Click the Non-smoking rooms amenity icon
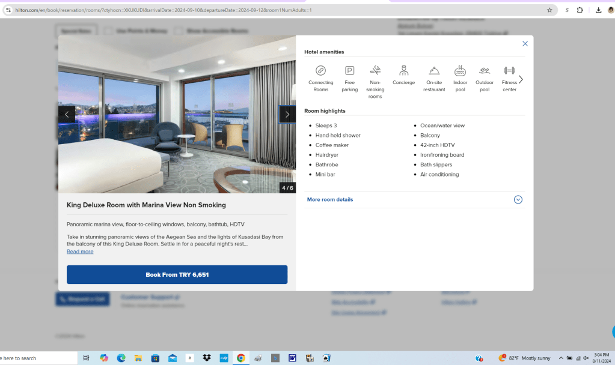The height and width of the screenshot is (365, 615). coord(375,70)
